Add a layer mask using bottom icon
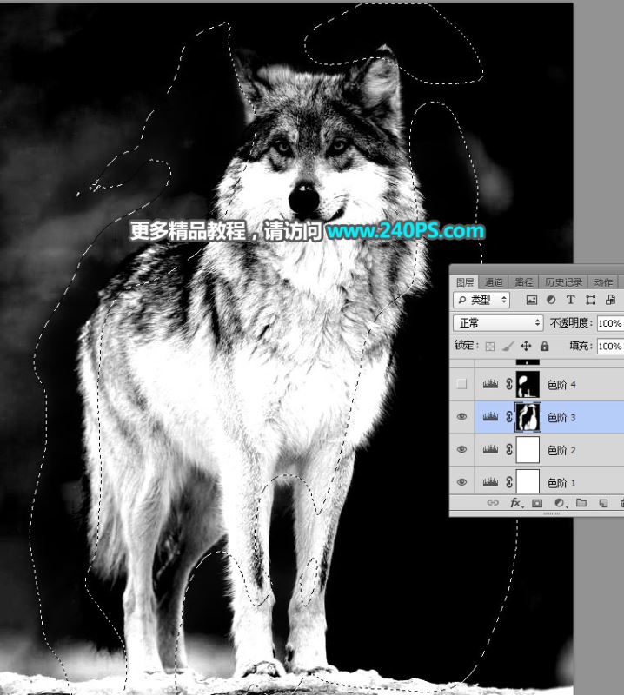624x695 pixels. point(537,503)
